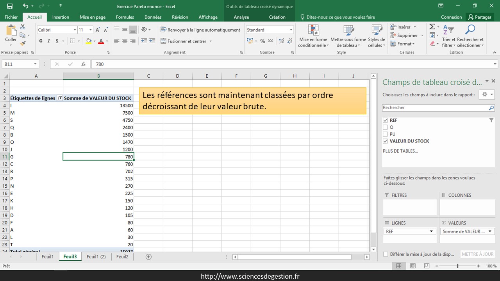Screen dimensions: 500x281
Task: Click the Italic formatting icon
Action: (49, 41)
